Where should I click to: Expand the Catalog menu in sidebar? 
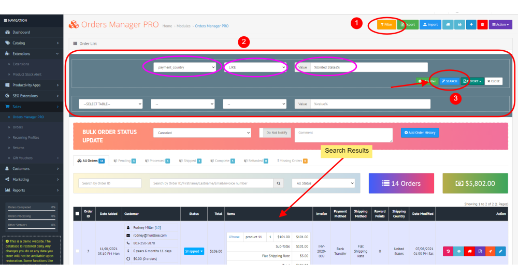point(32,43)
